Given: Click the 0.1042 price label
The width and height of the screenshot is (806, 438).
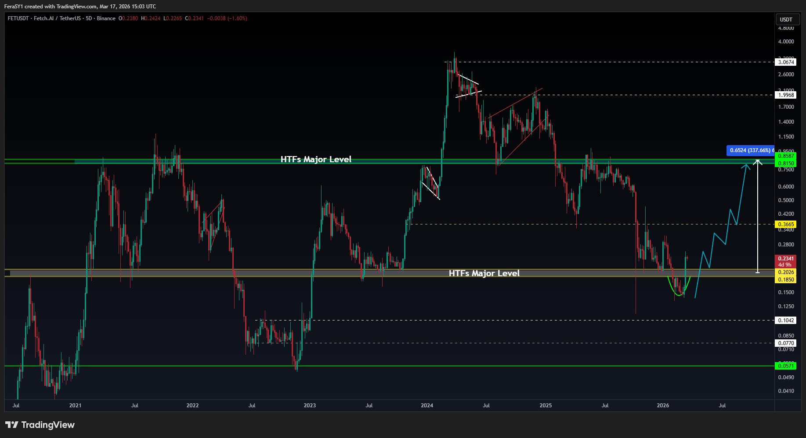Looking at the screenshot, I should tap(786, 320).
